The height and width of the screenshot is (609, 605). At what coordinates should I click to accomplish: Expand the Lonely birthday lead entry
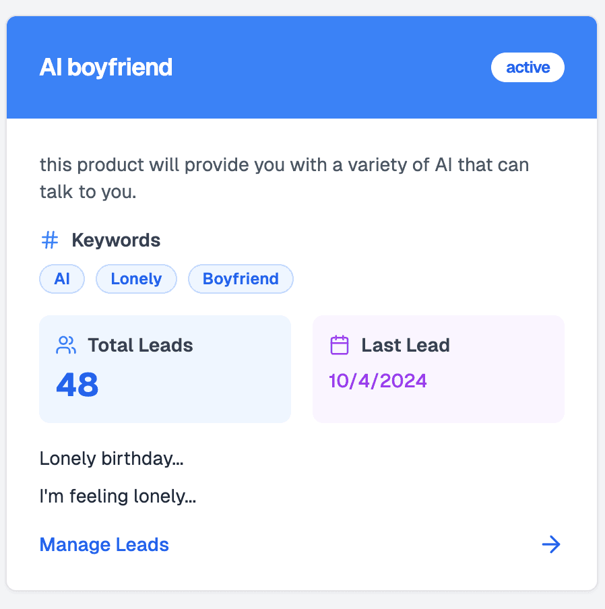tap(112, 459)
